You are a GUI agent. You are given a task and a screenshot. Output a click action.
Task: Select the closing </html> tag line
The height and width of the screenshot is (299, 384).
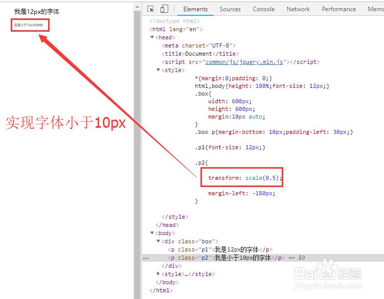161,290
